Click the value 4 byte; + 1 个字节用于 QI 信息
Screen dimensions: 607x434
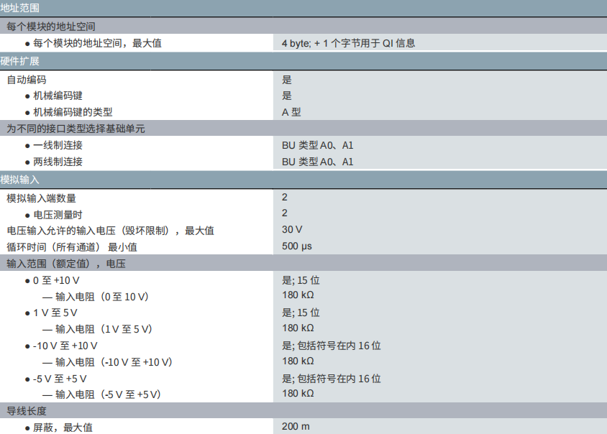coord(348,43)
